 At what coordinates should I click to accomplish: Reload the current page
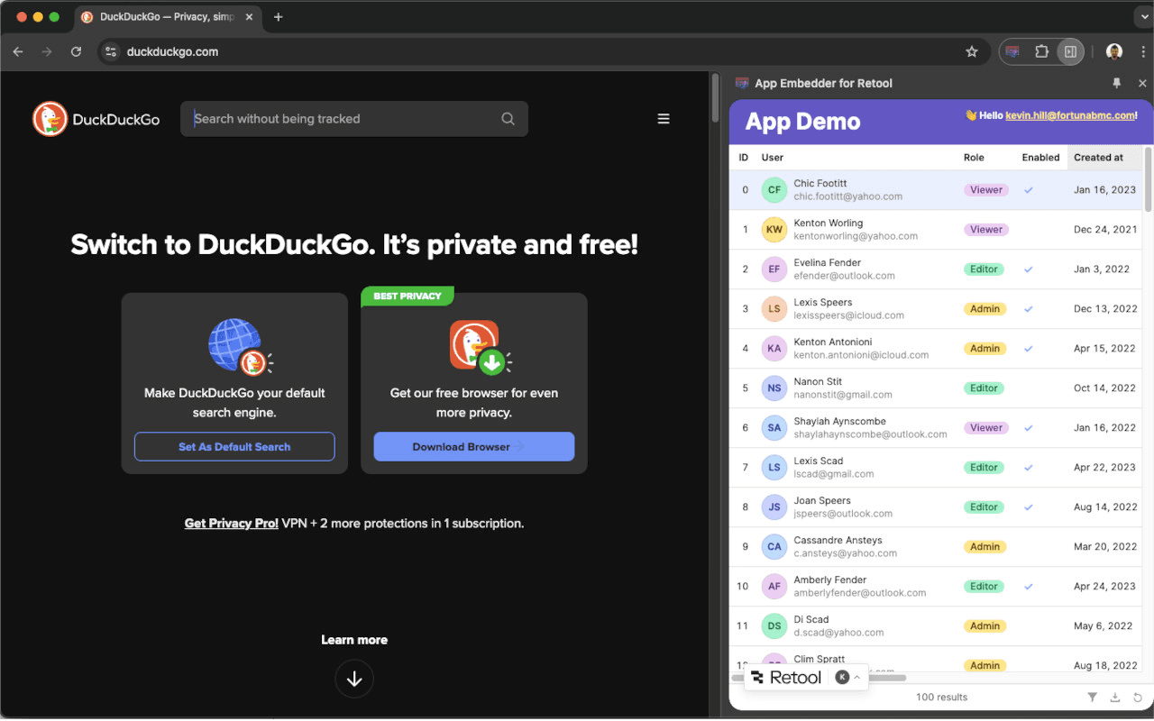[76, 51]
